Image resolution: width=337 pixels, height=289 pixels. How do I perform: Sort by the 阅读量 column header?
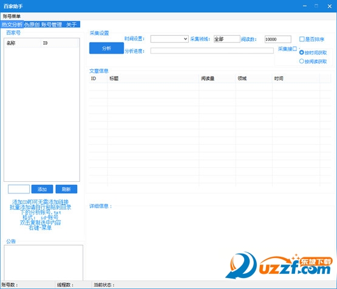tap(217, 78)
